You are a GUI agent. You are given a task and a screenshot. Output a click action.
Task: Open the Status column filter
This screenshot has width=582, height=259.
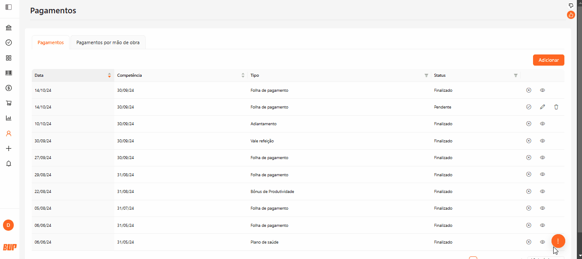515,75
